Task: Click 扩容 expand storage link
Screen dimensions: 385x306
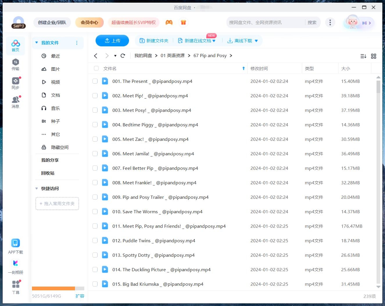Action: [x=80, y=296]
